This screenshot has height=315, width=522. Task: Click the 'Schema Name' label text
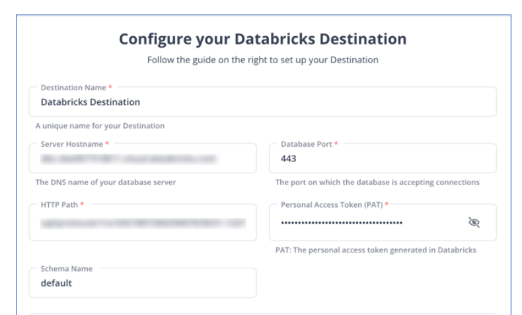pos(67,269)
